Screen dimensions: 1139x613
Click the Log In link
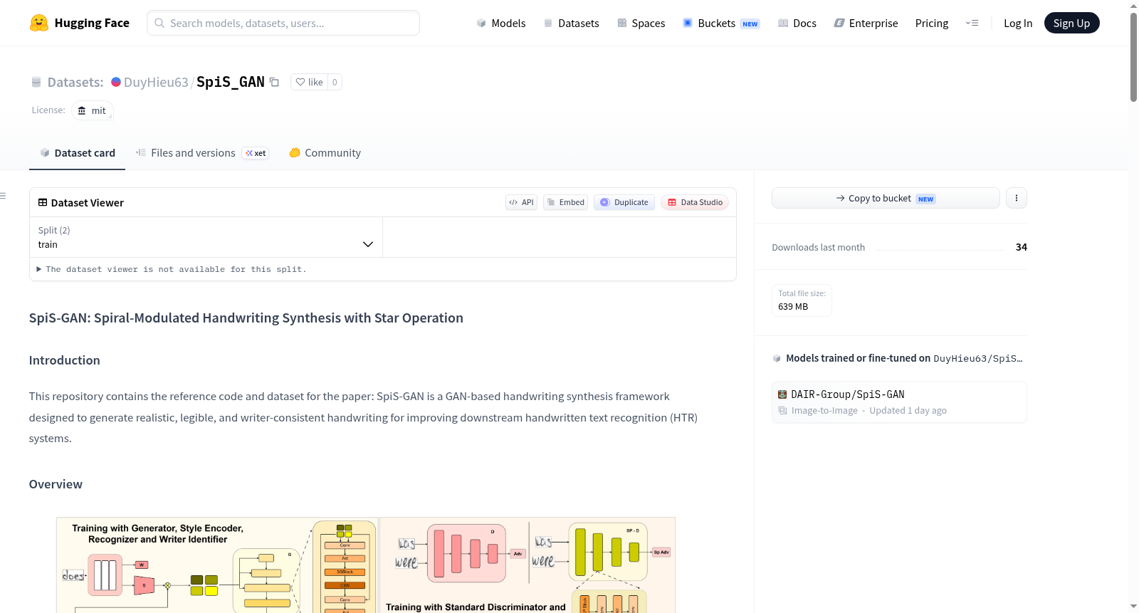click(x=1018, y=23)
